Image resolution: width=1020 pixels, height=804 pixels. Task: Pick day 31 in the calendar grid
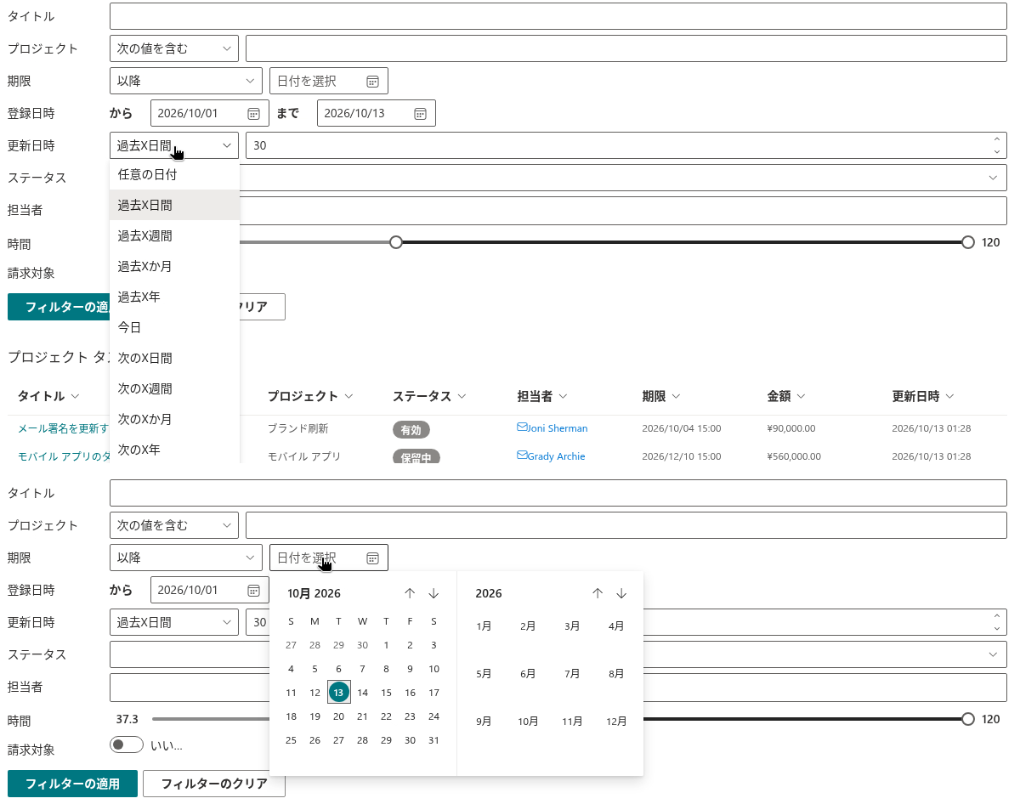point(433,740)
